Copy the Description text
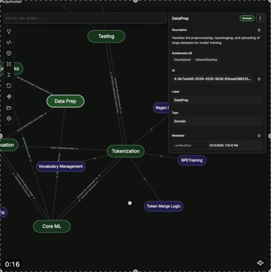The height and width of the screenshot is (272, 271). click(x=259, y=30)
